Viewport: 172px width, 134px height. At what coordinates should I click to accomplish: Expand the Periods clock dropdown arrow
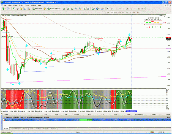coord(99,9)
